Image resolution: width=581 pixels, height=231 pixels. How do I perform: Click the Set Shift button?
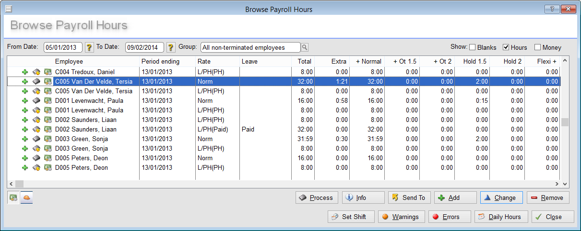[x=350, y=217]
